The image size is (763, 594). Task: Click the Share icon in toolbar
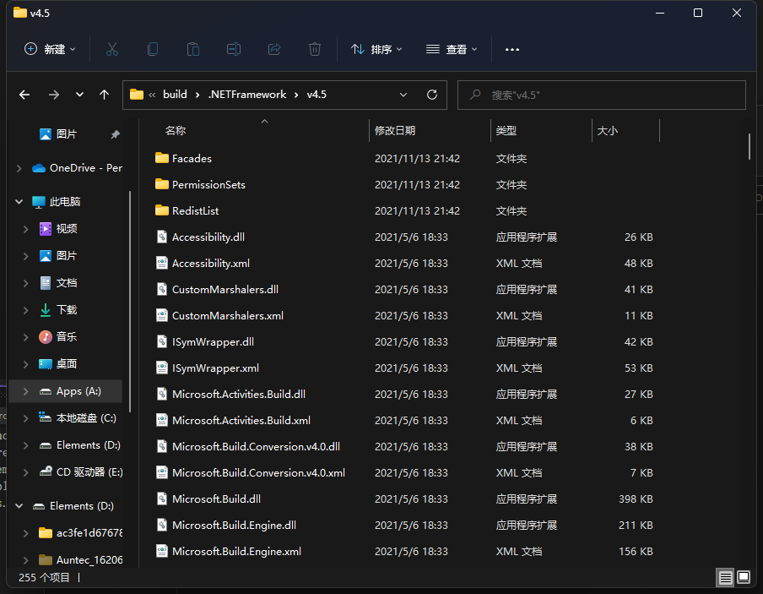tap(274, 49)
